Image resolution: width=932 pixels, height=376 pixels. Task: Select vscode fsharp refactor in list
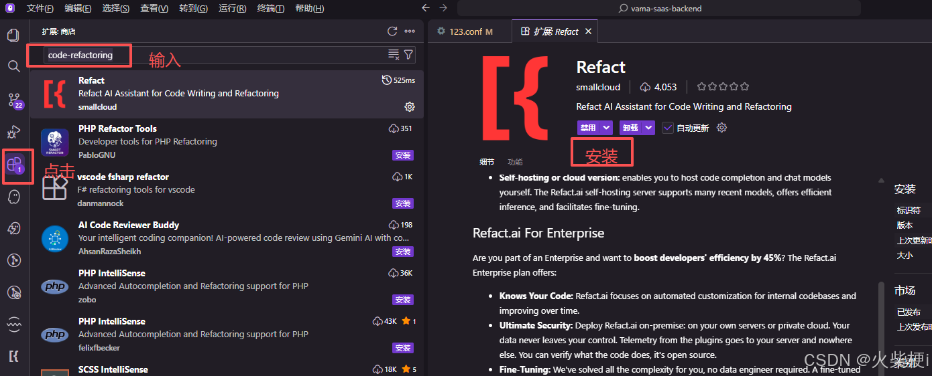click(x=227, y=191)
